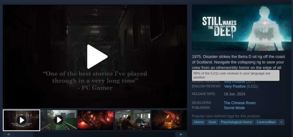Screen dimensions: 293x137
Task: Click Very Positive next to English Reviews
Action: click(235, 86)
